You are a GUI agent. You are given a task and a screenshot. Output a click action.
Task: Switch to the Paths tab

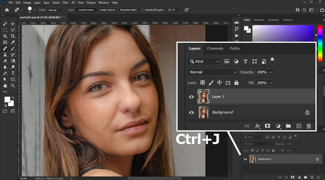234,48
